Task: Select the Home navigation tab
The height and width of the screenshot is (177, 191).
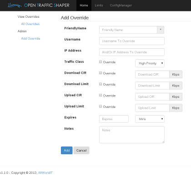Action: (84, 5)
